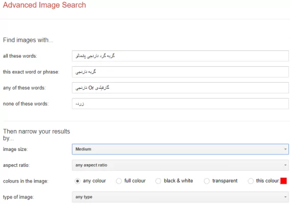Open the type of image dropdown
The height and width of the screenshot is (204, 290).
(x=180, y=197)
